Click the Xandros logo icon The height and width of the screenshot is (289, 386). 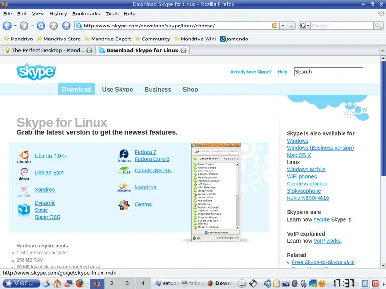point(24,191)
